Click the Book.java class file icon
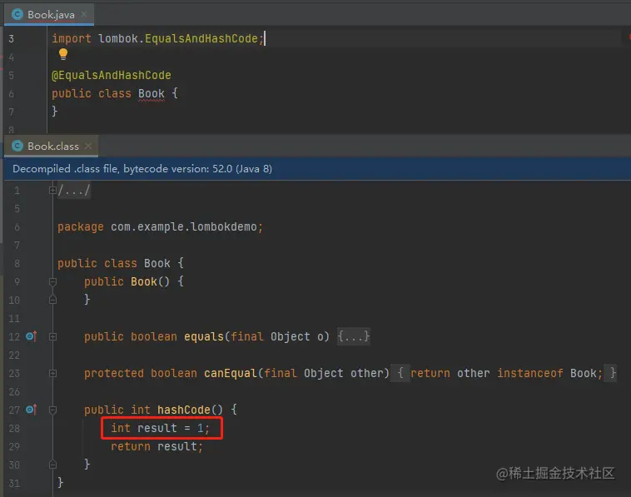The width and height of the screenshot is (631, 497). click(17, 14)
